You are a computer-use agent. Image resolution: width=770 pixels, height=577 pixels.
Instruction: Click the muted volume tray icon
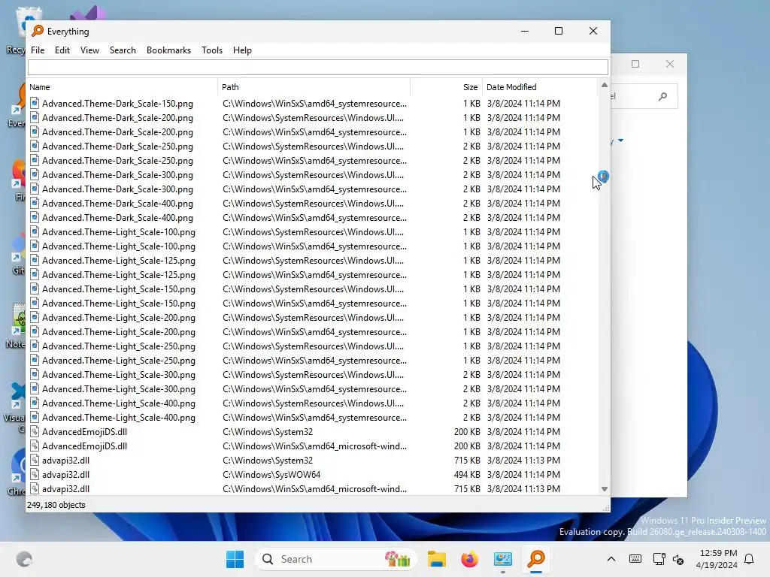click(x=678, y=559)
